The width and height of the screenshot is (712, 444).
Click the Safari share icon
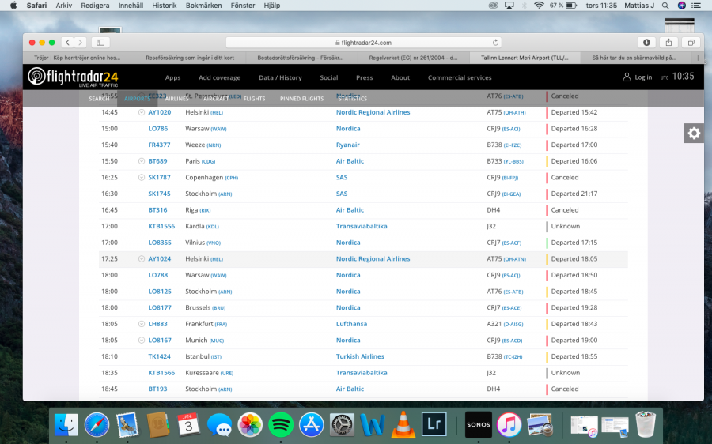668,43
